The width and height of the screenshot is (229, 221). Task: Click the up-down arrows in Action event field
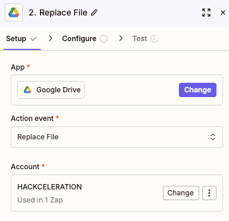213,137
